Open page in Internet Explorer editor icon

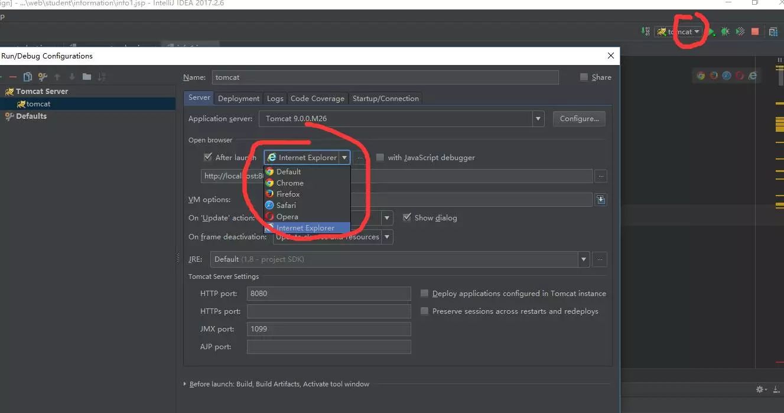(x=753, y=76)
